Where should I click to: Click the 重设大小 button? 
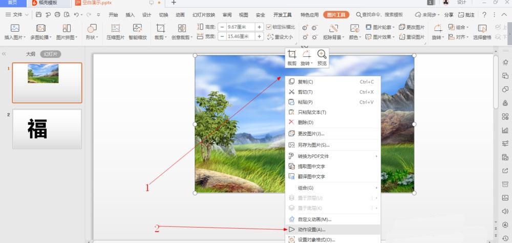pos(280,37)
